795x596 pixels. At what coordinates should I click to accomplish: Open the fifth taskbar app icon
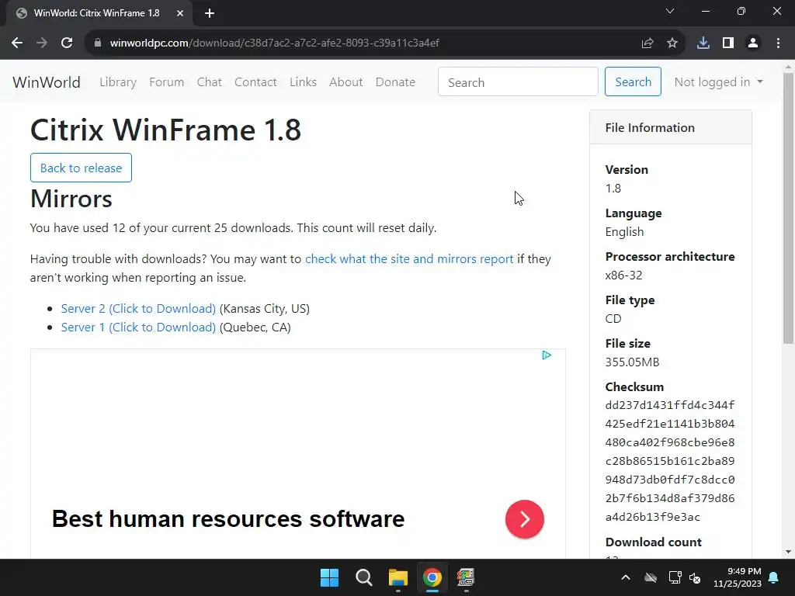(466, 577)
